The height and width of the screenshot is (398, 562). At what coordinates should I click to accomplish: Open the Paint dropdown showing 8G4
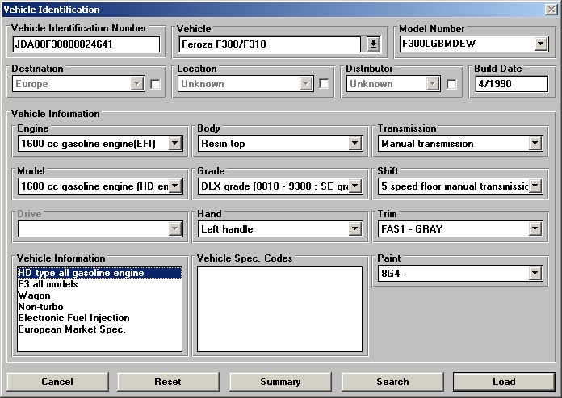(535, 274)
